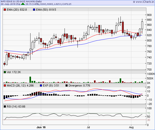Open the www.iCharts.in watermark link
Screen dimensions: 155x130
point(144,2)
